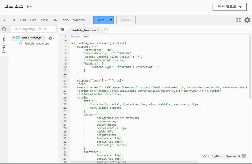The width and height of the screenshot is (252, 164).
Task: Click the horizontal editor scrollbar
Action: [x=134, y=162]
